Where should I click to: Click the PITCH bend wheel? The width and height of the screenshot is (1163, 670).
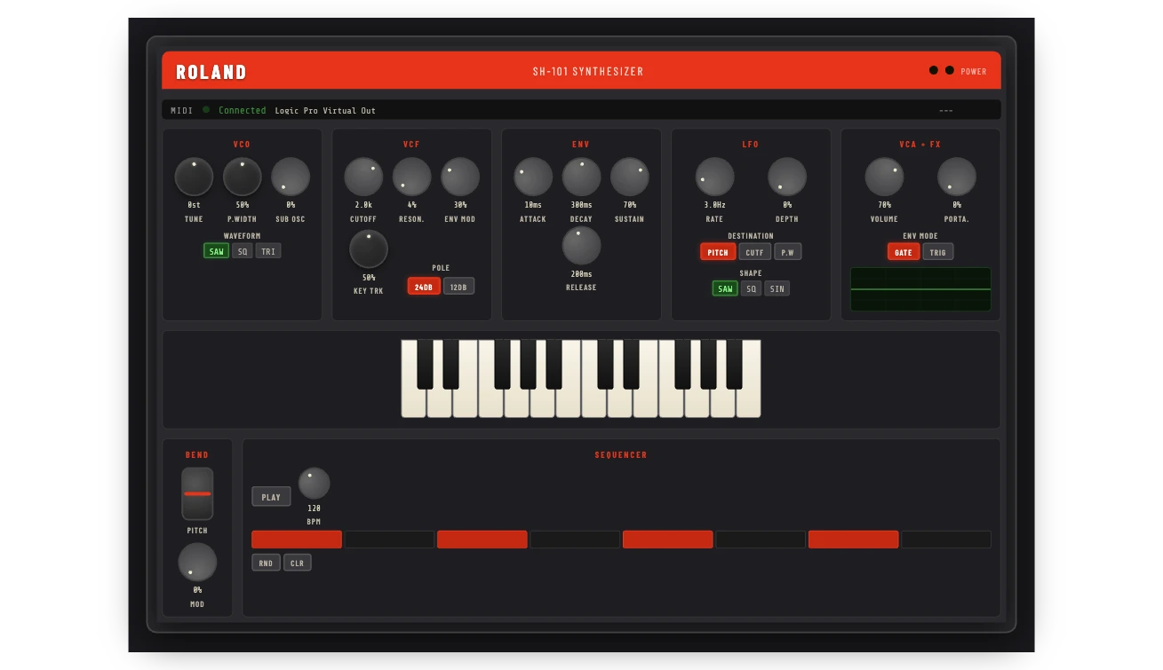point(197,493)
